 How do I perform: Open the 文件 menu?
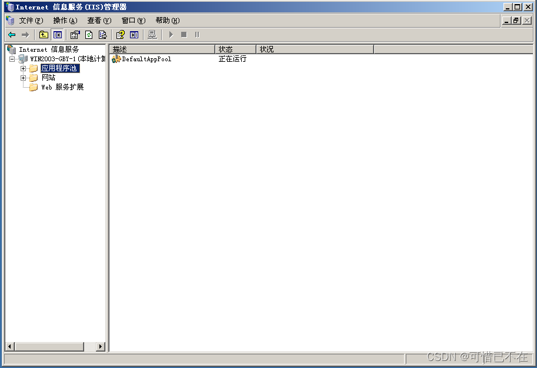tap(28, 20)
